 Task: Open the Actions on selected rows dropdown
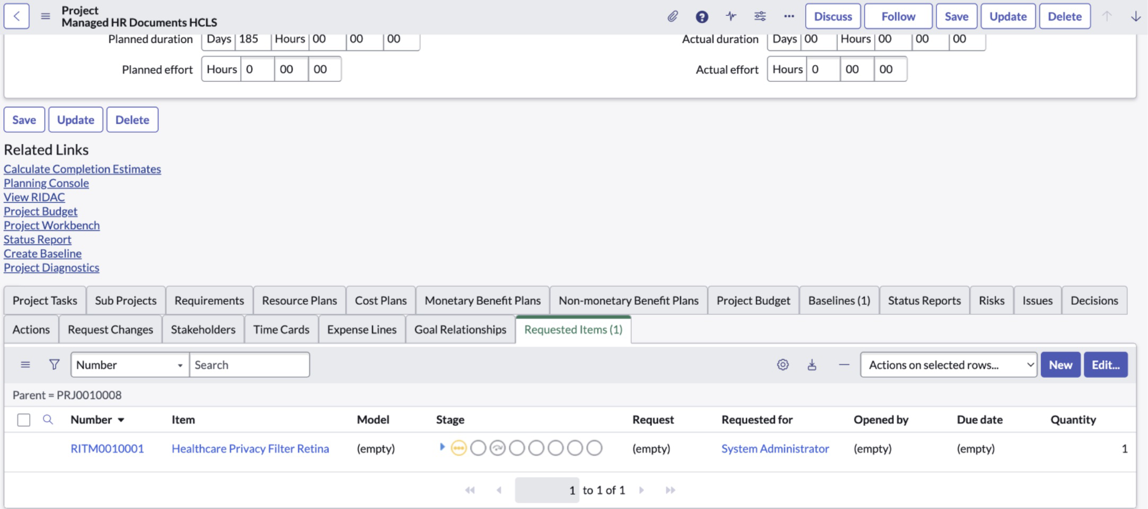(x=949, y=365)
